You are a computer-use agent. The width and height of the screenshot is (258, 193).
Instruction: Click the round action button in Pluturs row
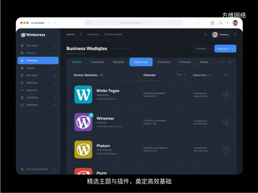[x=226, y=150]
